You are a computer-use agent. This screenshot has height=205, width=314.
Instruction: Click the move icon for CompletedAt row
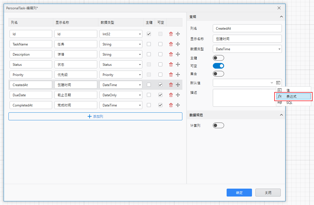pos(178,105)
